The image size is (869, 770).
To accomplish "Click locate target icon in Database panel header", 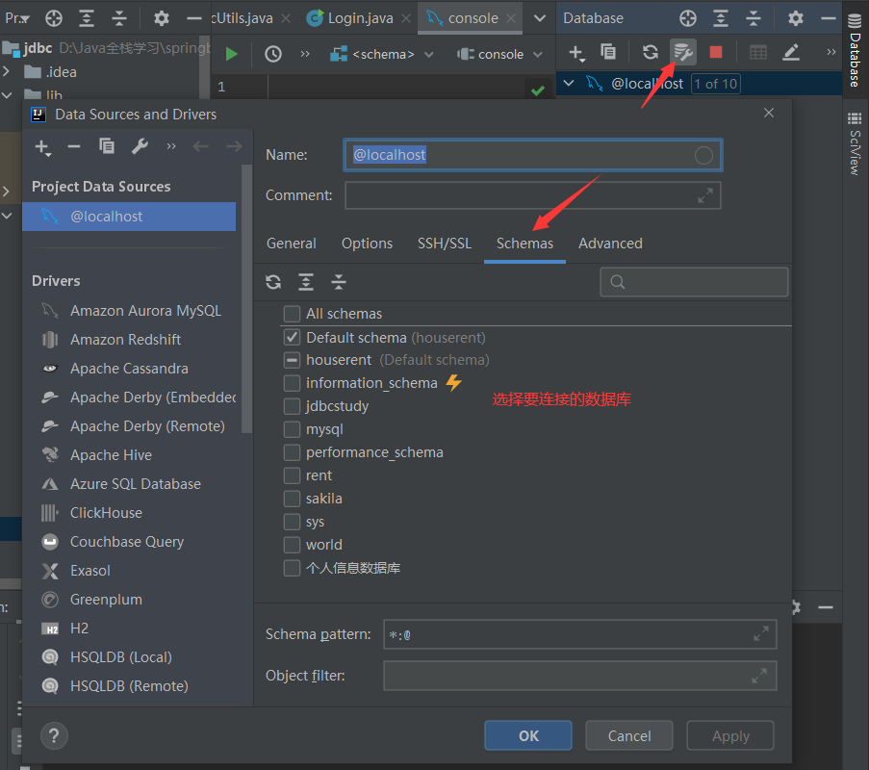I will point(688,18).
